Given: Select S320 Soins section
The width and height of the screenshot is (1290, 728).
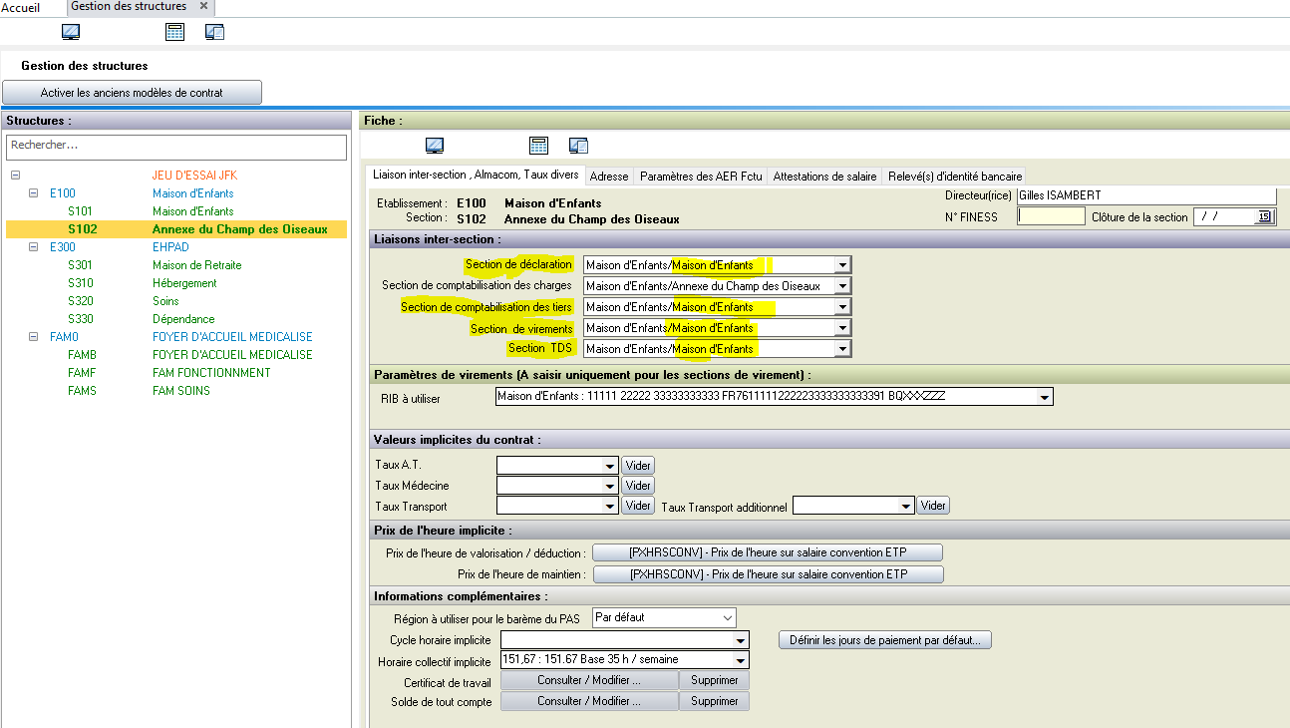Looking at the screenshot, I should (176, 301).
